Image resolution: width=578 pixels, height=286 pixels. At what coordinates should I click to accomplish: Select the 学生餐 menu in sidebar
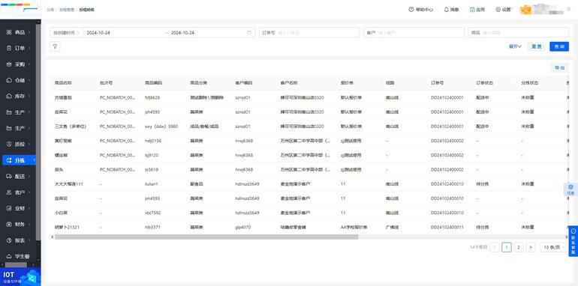point(20,256)
